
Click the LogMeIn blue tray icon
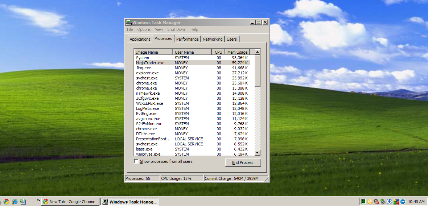tap(403, 202)
